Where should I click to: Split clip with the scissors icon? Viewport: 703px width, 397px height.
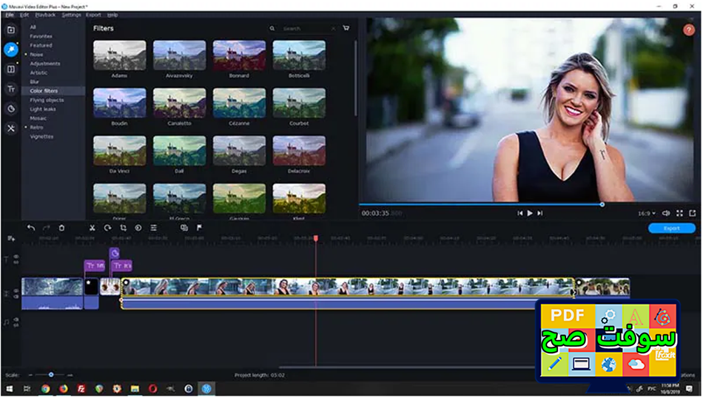click(92, 228)
